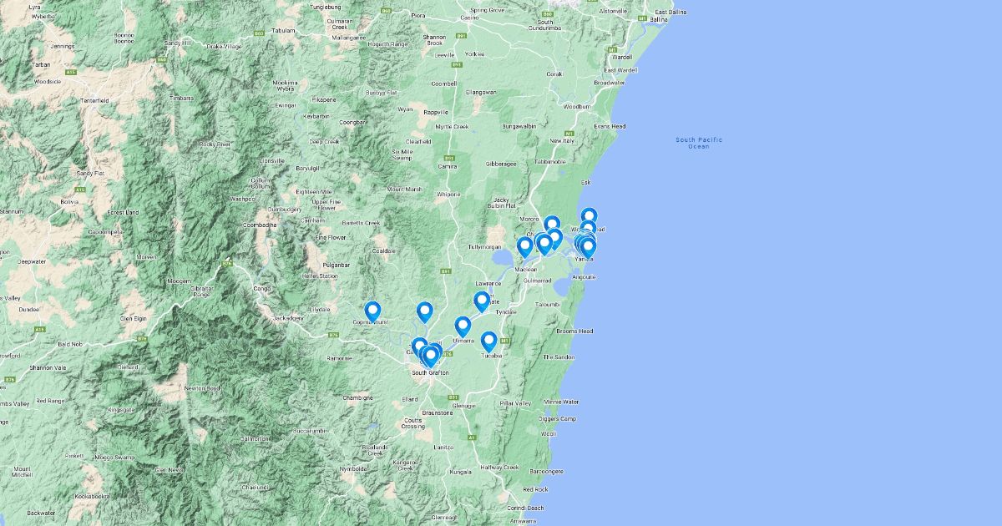The width and height of the screenshot is (1002, 526).
Task: Click the Corindi Beach label
Action: (524, 508)
